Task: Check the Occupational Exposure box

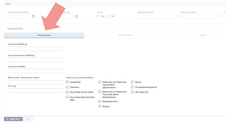Action: [x=132, y=87]
